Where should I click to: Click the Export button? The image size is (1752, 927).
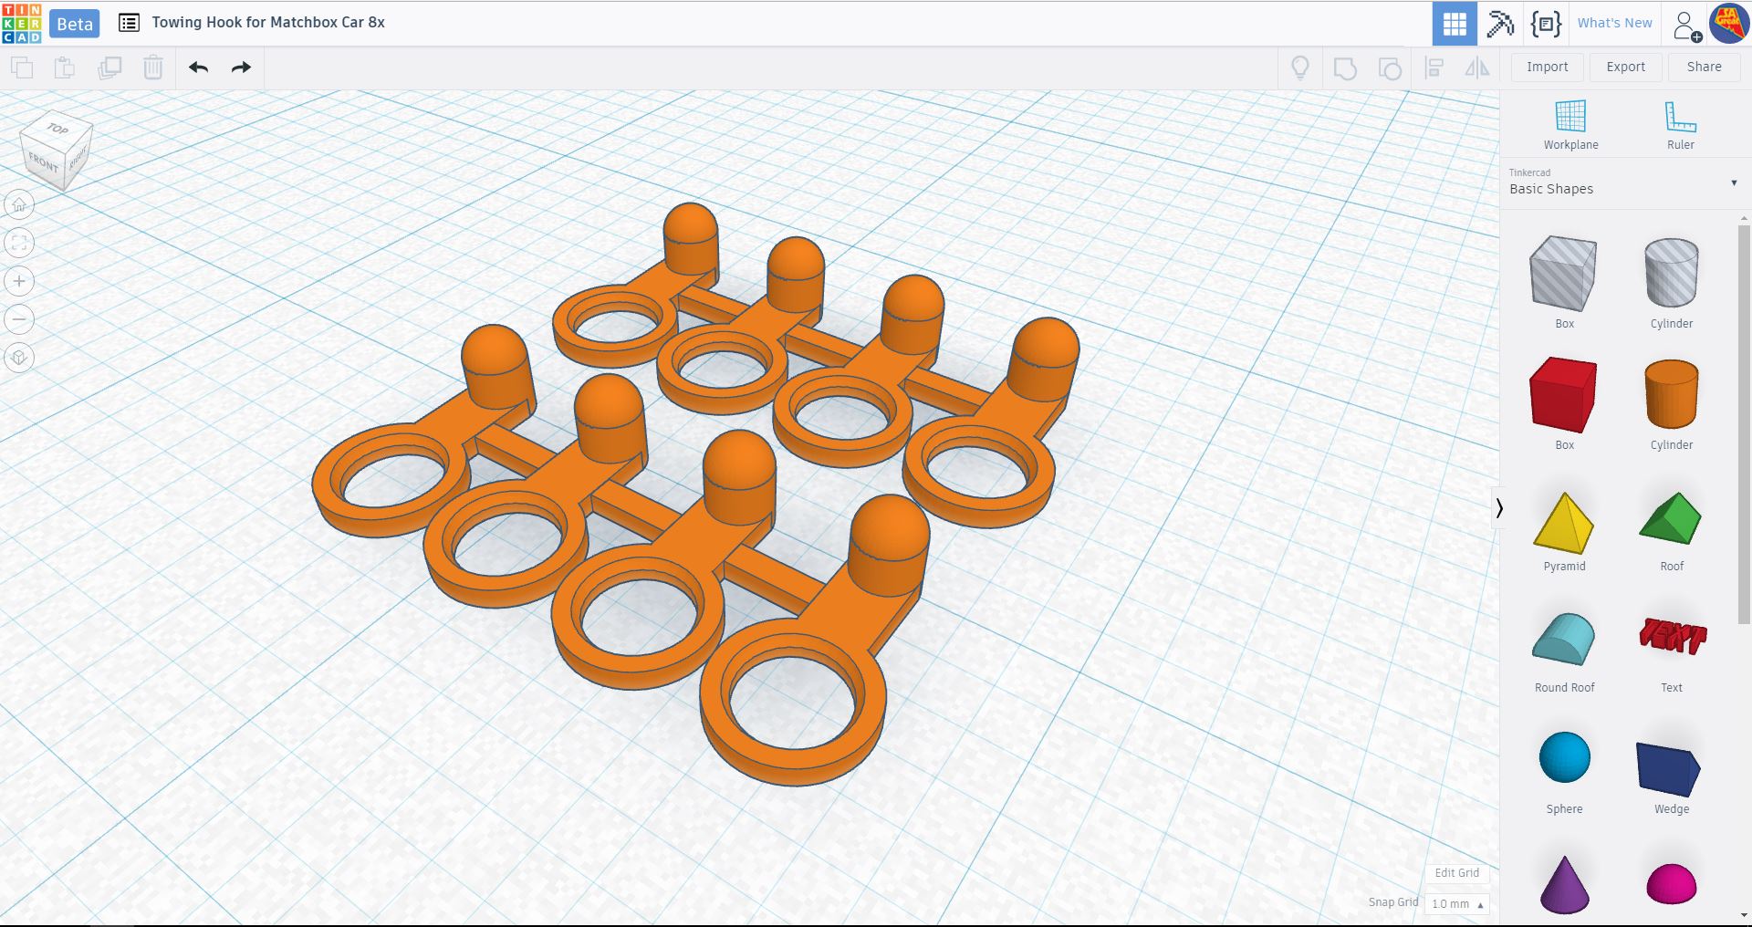(x=1625, y=67)
